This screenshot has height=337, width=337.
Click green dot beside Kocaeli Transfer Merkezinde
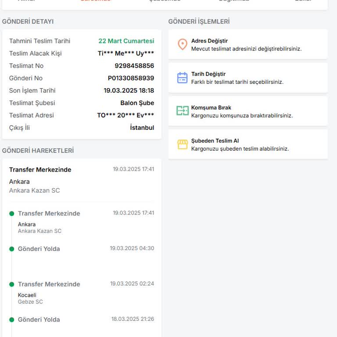pos(11,284)
